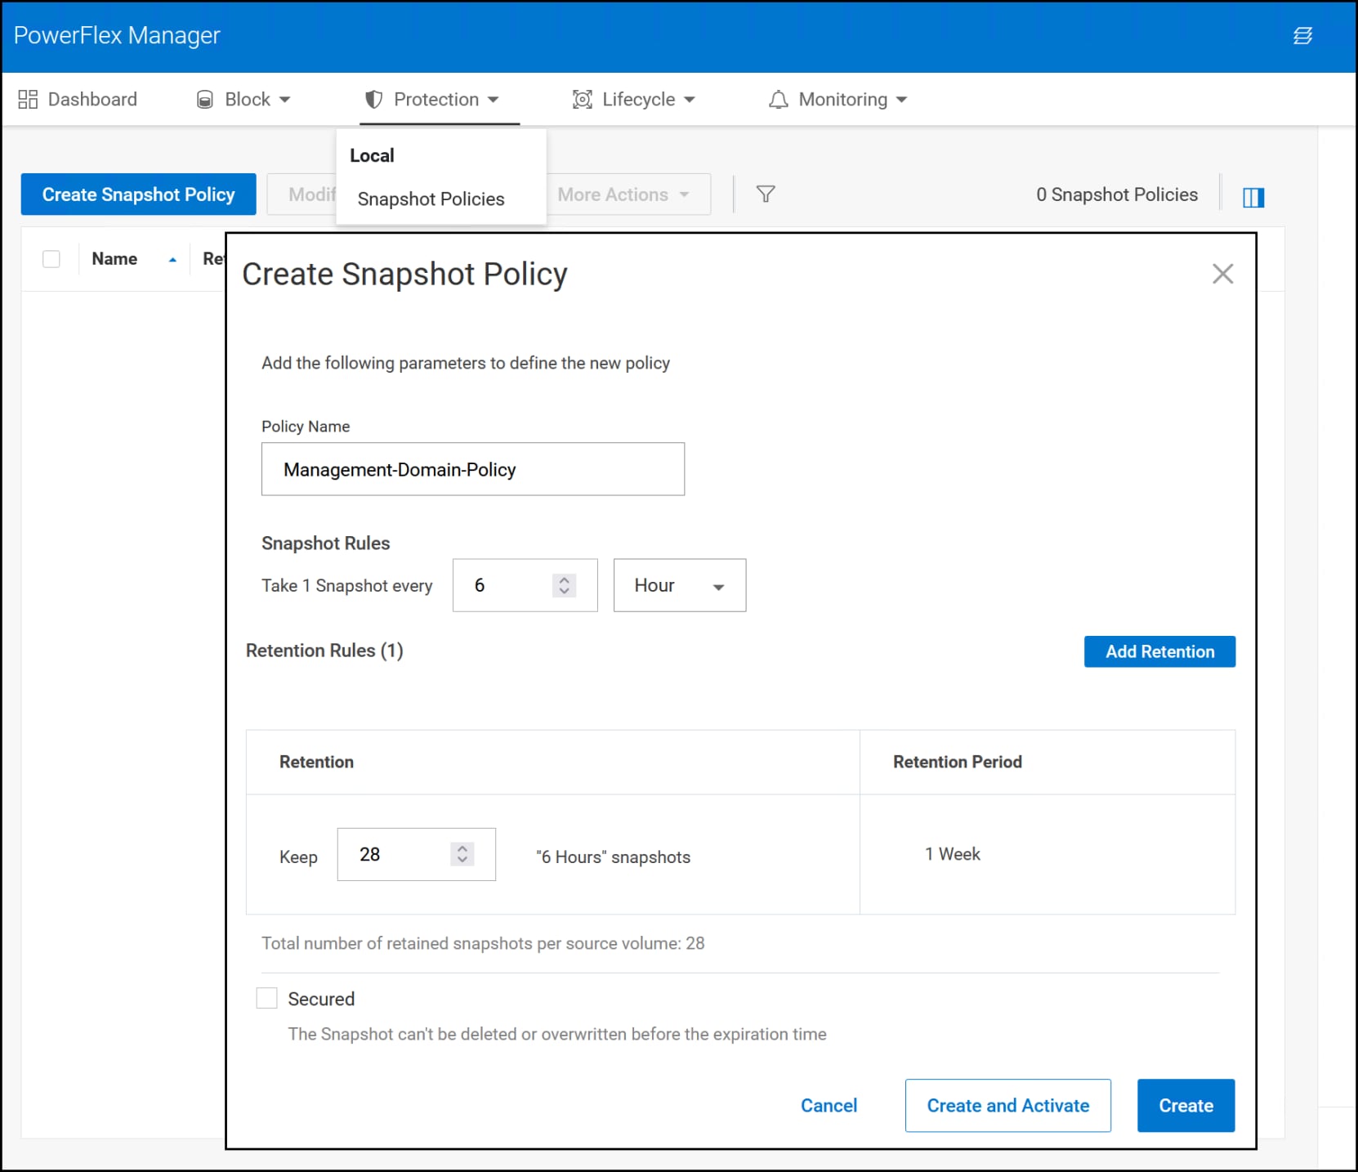Close the Create Snapshot Policy dialog
1358x1172 pixels.
[x=1222, y=274]
